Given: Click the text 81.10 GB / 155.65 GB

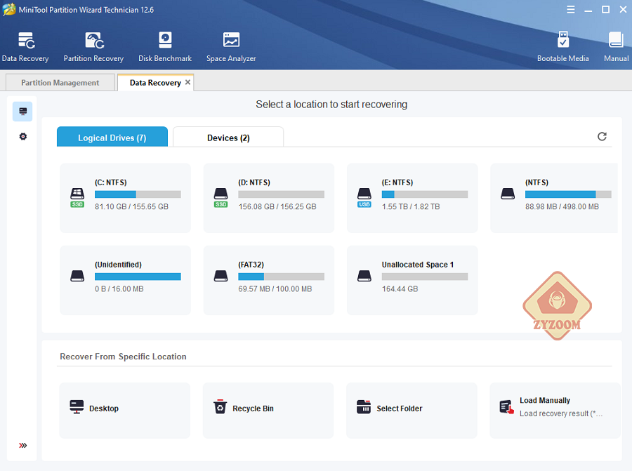Looking at the screenshot, I should (131, 206).
